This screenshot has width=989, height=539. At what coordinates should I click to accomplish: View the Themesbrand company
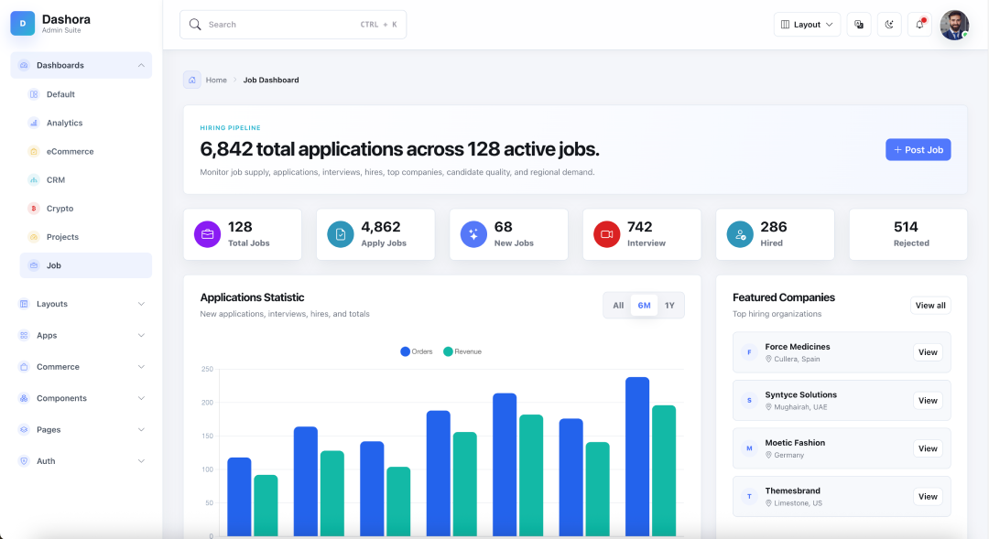(x=928, y=497)
